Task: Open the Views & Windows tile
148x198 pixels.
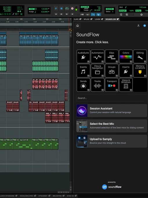Action: [126, 85]
